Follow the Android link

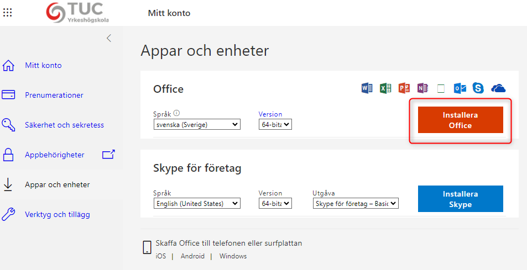pyautogui.click(x=192, y=256)
